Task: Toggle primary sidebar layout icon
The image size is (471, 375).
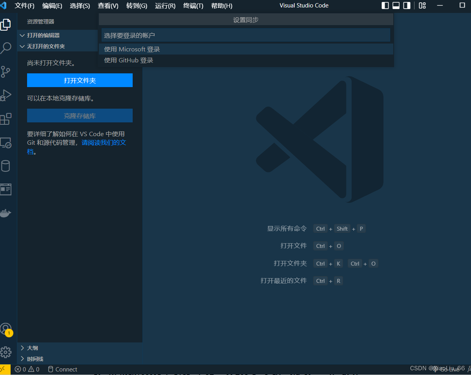Action: click(385, 5)
